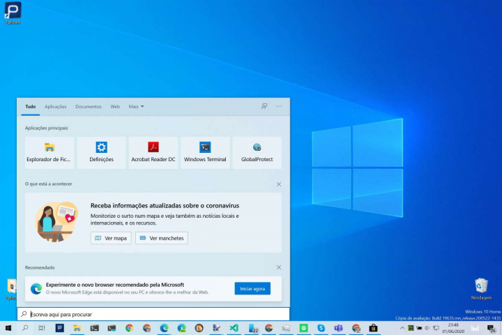502x335 pixels.
Task: Click Iniciar agora for Microsoft Edge
Action: (x=252, y=288)
